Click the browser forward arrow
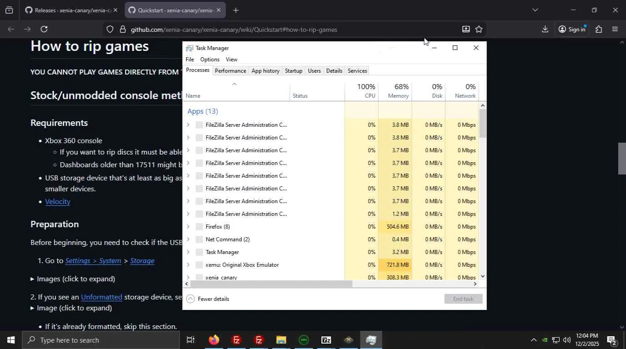The image size is (626, 349). tap(27, 29)
